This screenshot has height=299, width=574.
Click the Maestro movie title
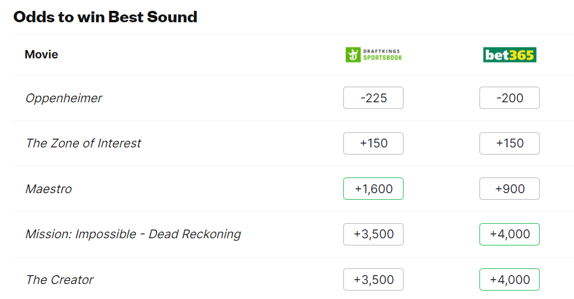click(49, 189)
